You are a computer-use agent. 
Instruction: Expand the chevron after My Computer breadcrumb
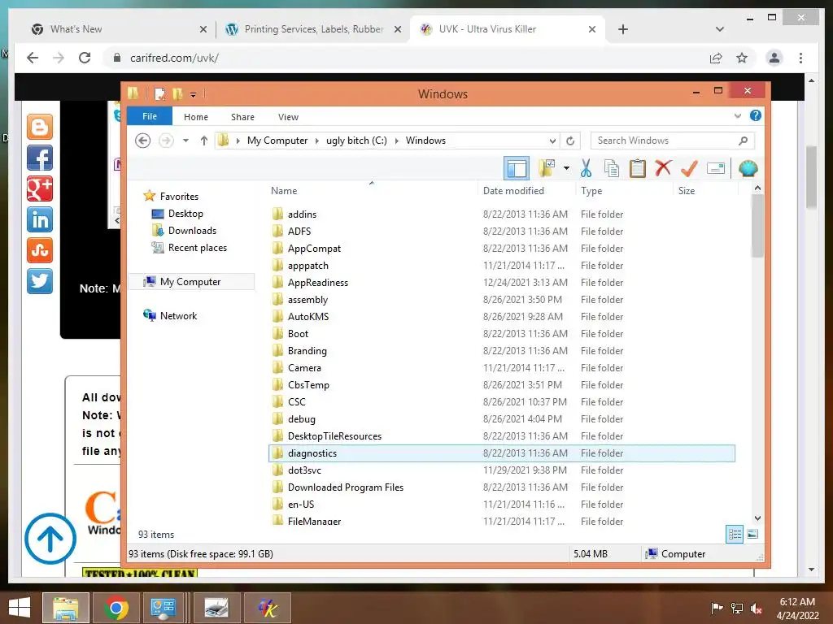click(x=317, y=141)
